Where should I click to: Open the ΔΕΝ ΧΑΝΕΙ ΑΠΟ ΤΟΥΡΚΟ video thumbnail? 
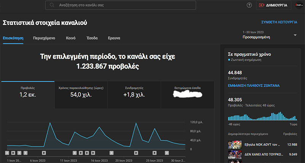[x=234, y=155]
